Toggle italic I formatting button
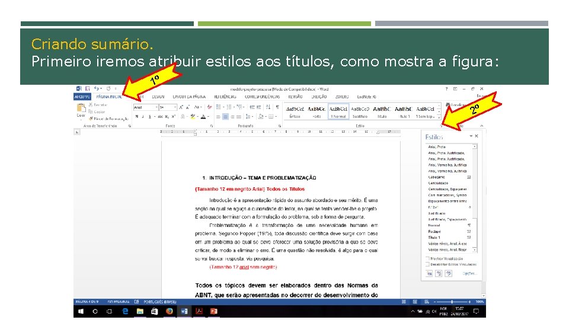Viewport: 569px width, 320px height. pyautogui.click(x=143, y=117)
